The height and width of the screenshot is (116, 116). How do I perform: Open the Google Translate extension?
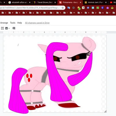coord(68,8)
